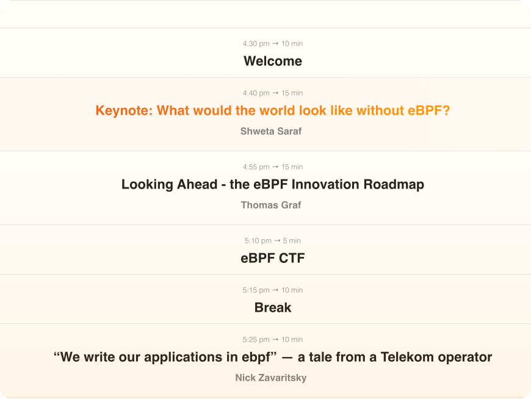Click the 4:40 pm 15 min time label
This screenshot has height=399, width=531.
click(x=273, y=93)
